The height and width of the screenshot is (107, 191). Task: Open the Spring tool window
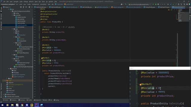pyautogui.click(x=56, y=100)
